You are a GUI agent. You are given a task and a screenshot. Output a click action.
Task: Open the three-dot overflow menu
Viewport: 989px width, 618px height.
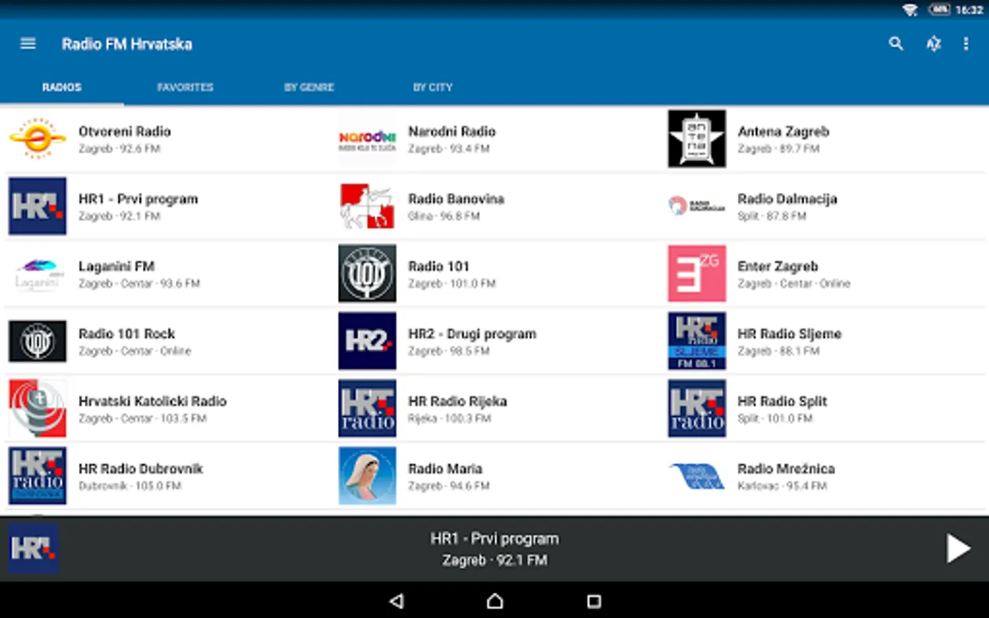966,44
